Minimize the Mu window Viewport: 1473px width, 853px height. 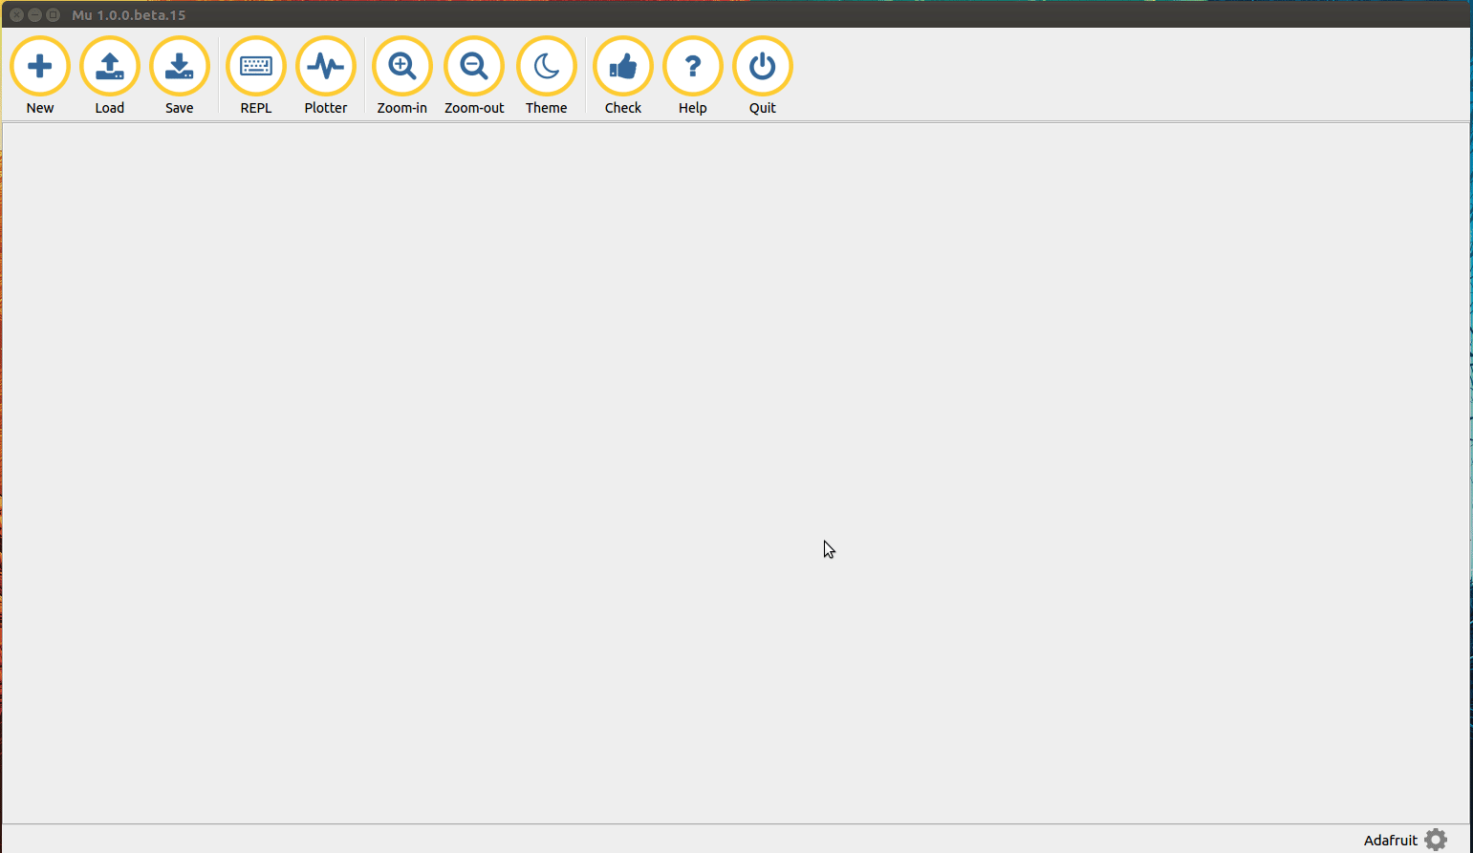[34, 15]
